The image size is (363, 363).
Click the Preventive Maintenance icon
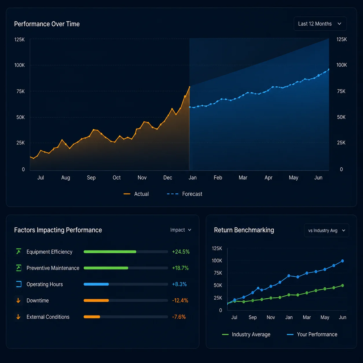point(19,268)
